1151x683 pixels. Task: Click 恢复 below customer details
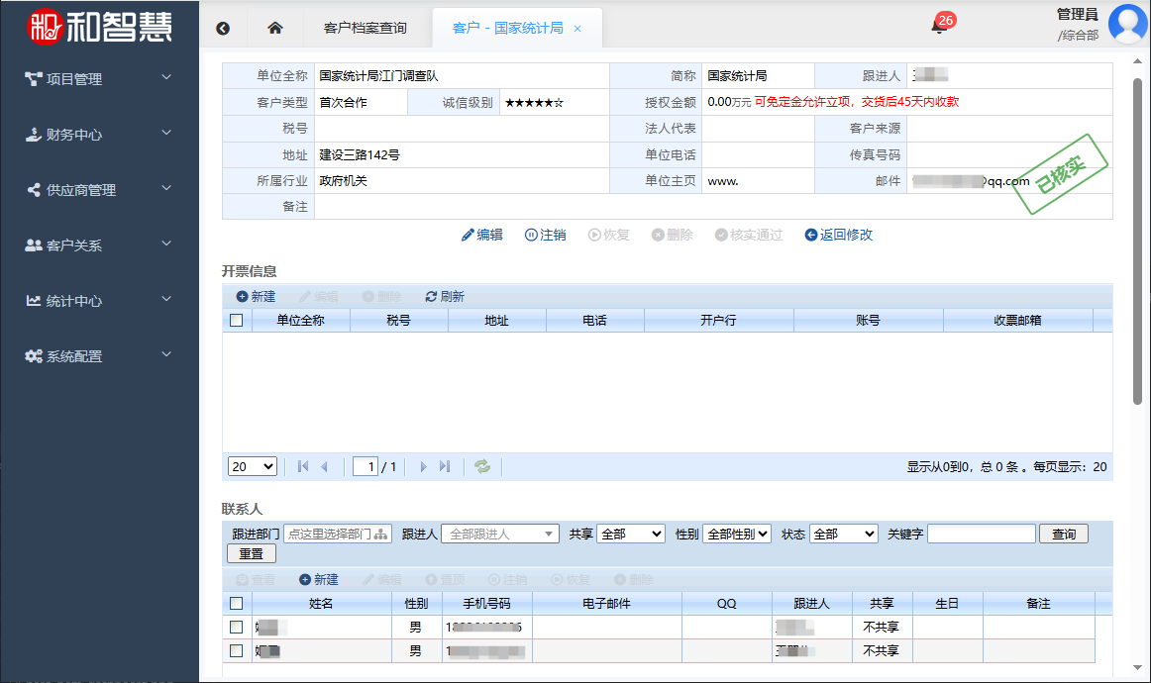[608, 235]
